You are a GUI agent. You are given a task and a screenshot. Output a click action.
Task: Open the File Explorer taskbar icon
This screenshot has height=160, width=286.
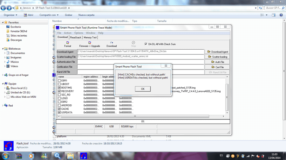coord(71,156)
